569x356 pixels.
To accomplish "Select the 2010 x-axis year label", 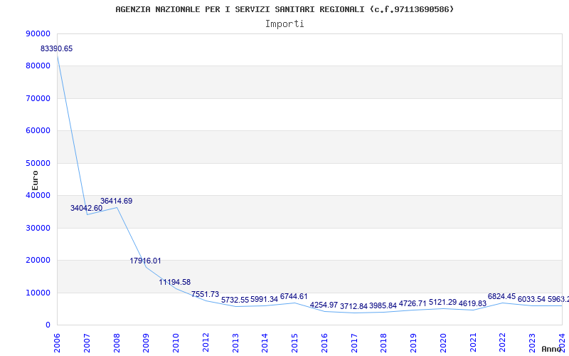I will coord(176,343).
